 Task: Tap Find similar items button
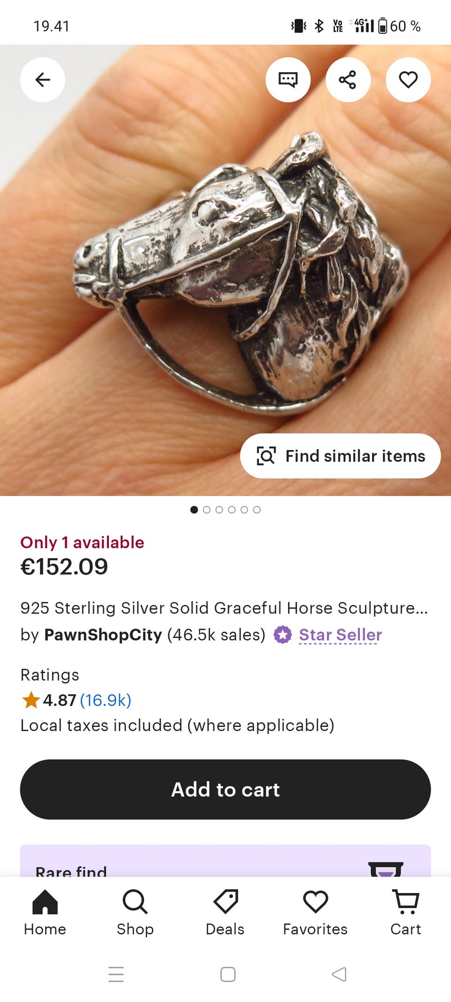pyautogui.click(x=341, y=456)
